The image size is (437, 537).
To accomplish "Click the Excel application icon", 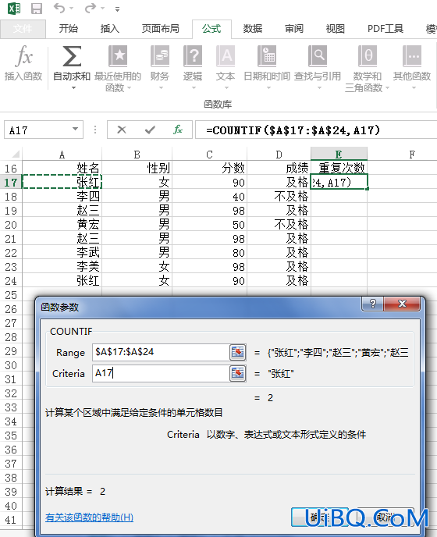I will point(14,8).
